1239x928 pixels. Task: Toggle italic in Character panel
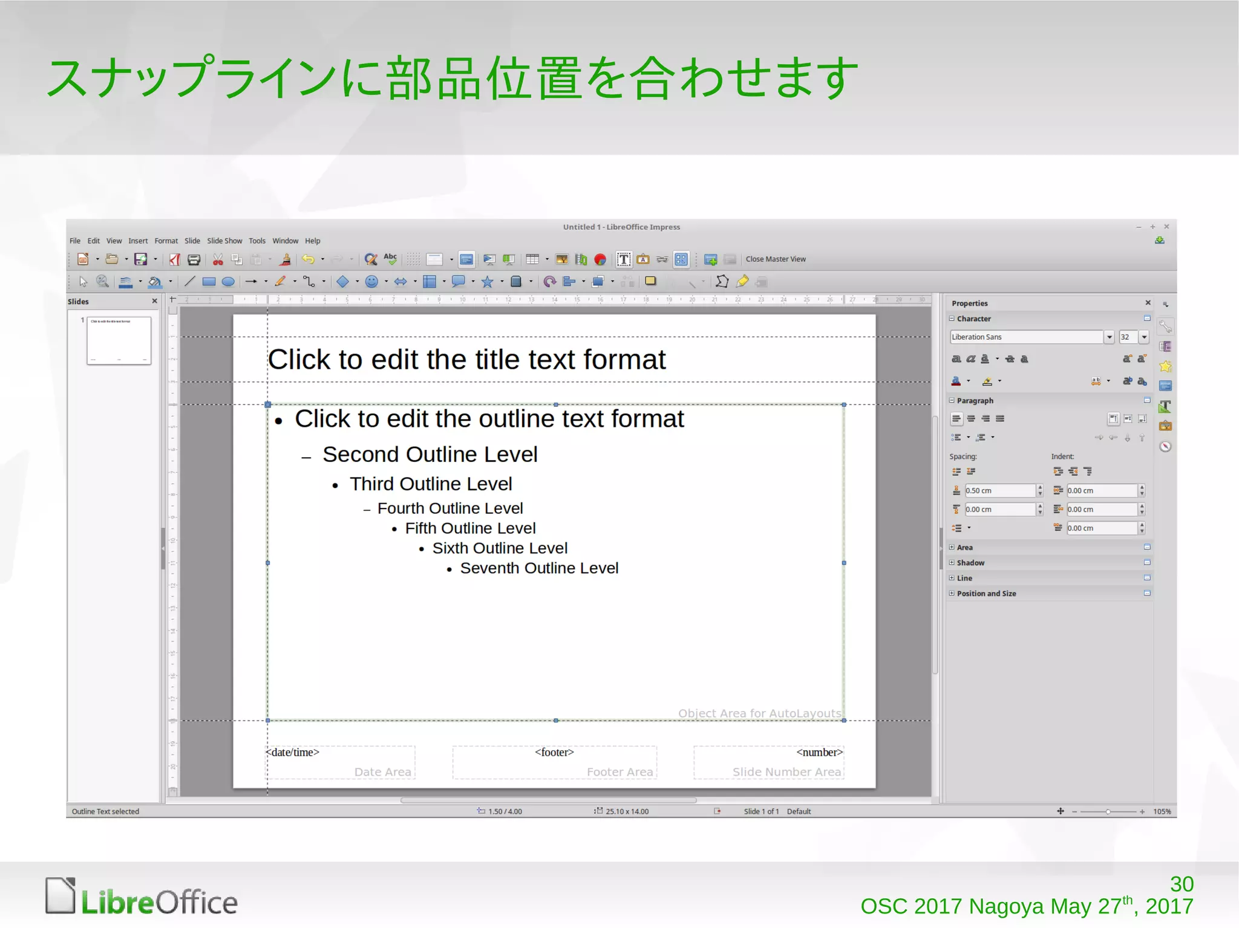pos(970,359)
